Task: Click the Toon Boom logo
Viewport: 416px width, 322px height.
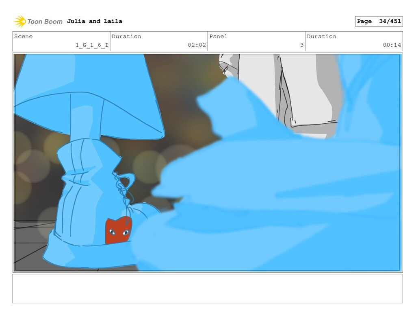Action: (38, 22)
